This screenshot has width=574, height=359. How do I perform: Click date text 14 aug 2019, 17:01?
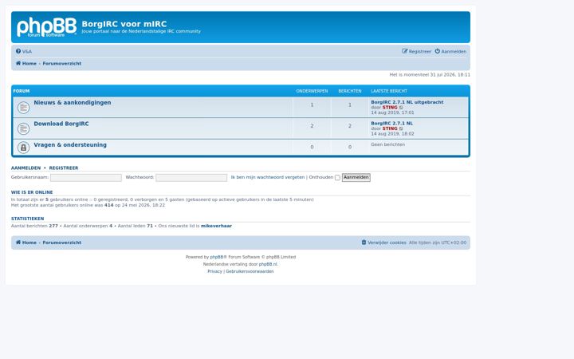(x=392, y=112)
